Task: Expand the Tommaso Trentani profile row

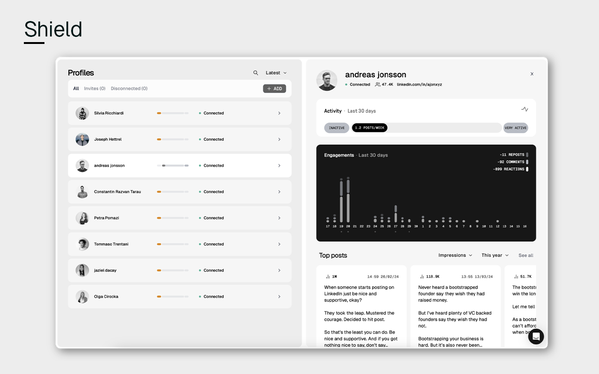Action: coord(279,244)
